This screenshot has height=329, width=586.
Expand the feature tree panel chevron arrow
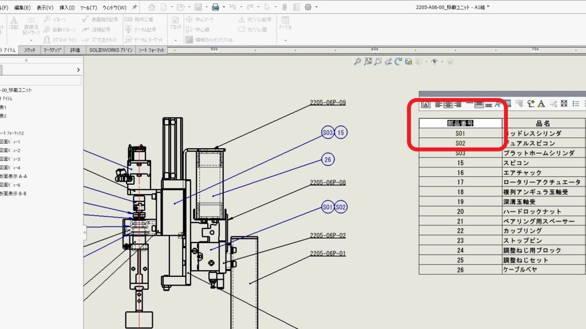point(78,70)
